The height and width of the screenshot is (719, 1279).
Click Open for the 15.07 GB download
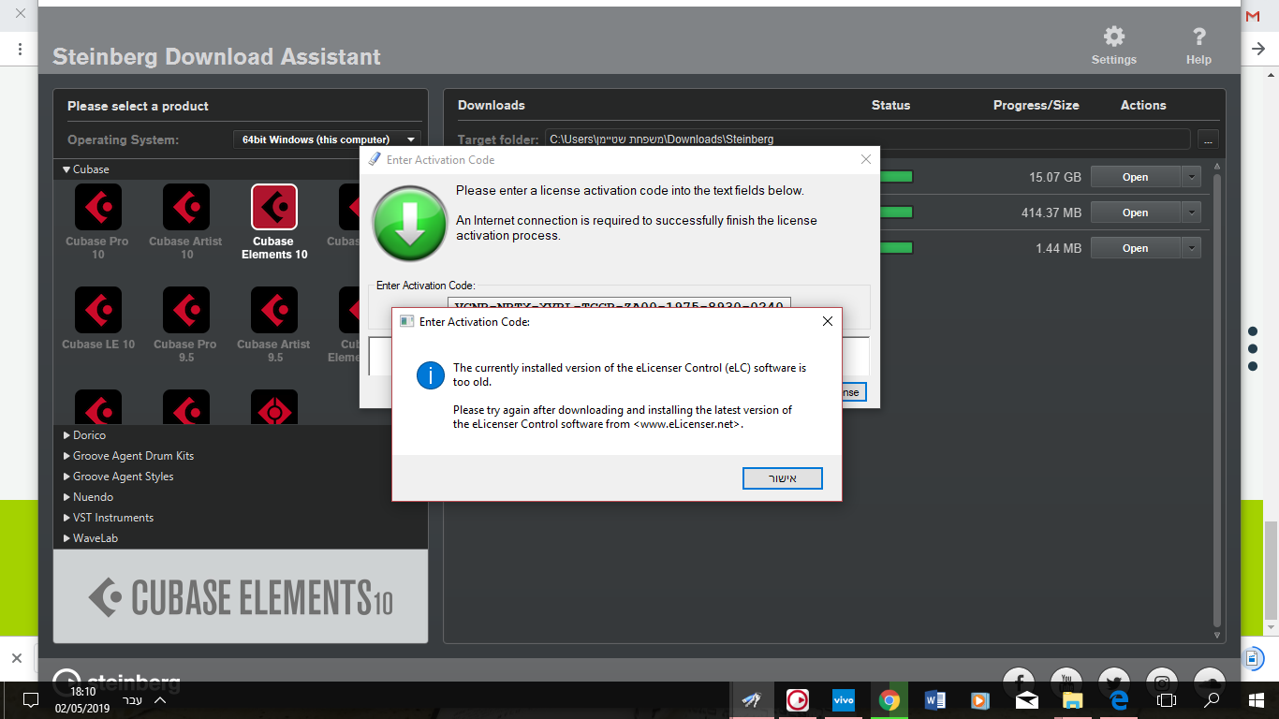click(1136, 177)
